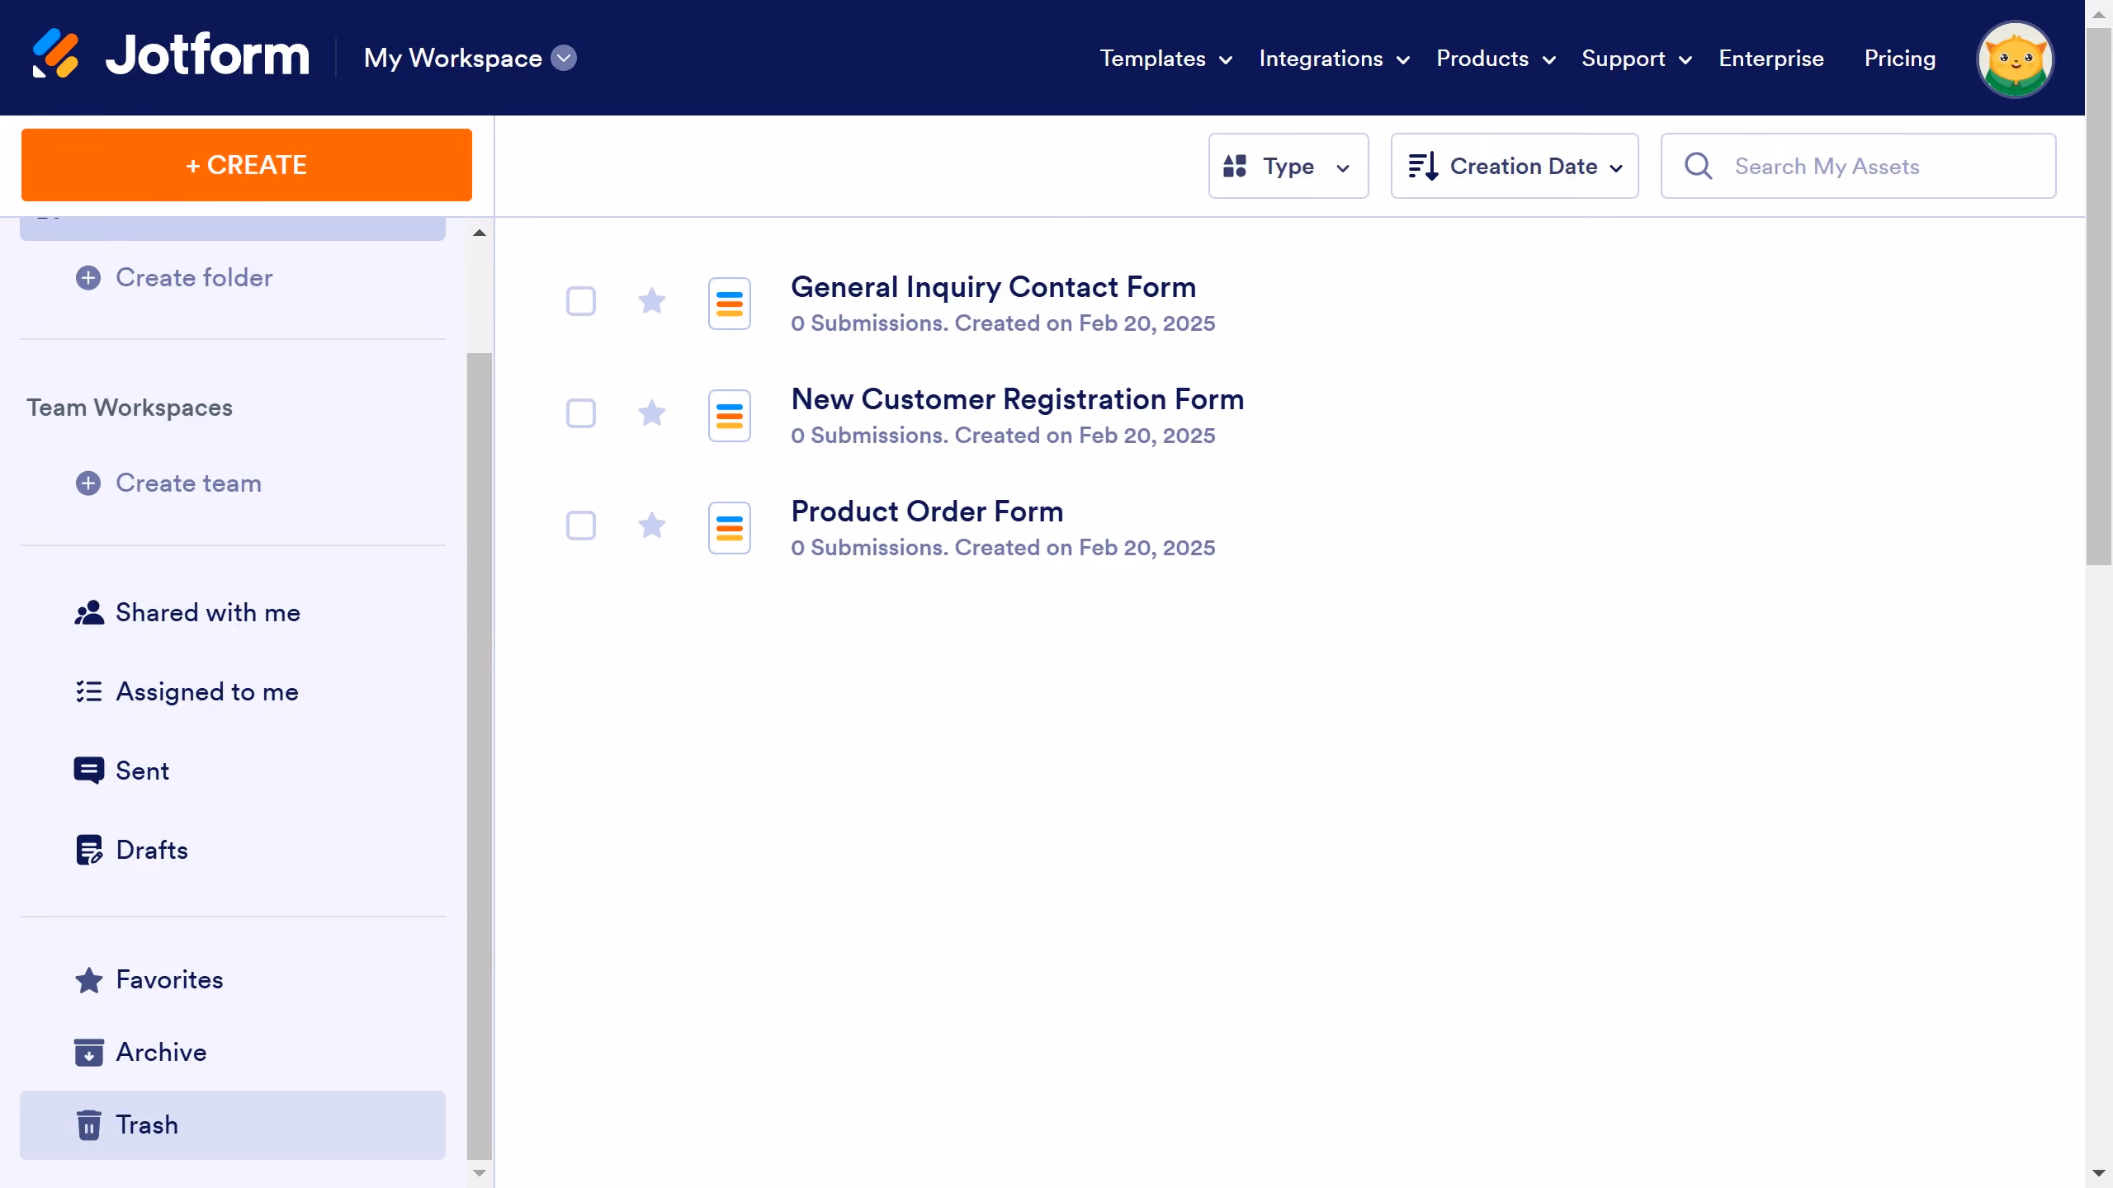The width and height of the screenshot is (2113, 1188).
Task: Click the Trash bin icon
Action: [x=89, y=1125]
